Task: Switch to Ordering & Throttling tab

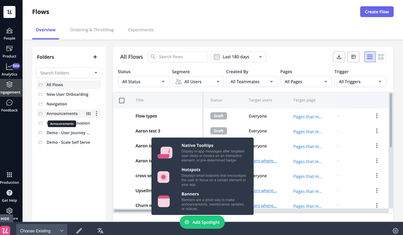Action: point(92,30)
